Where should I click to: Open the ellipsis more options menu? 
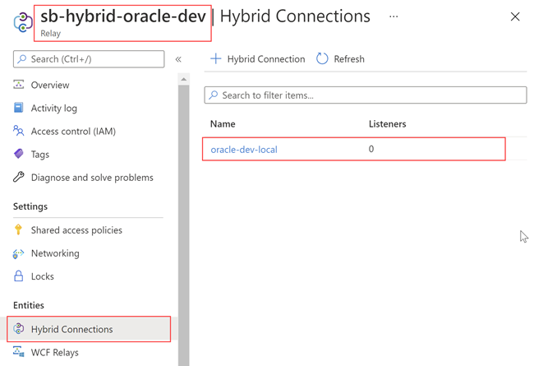pyautogui.click(x=394, y=16)
